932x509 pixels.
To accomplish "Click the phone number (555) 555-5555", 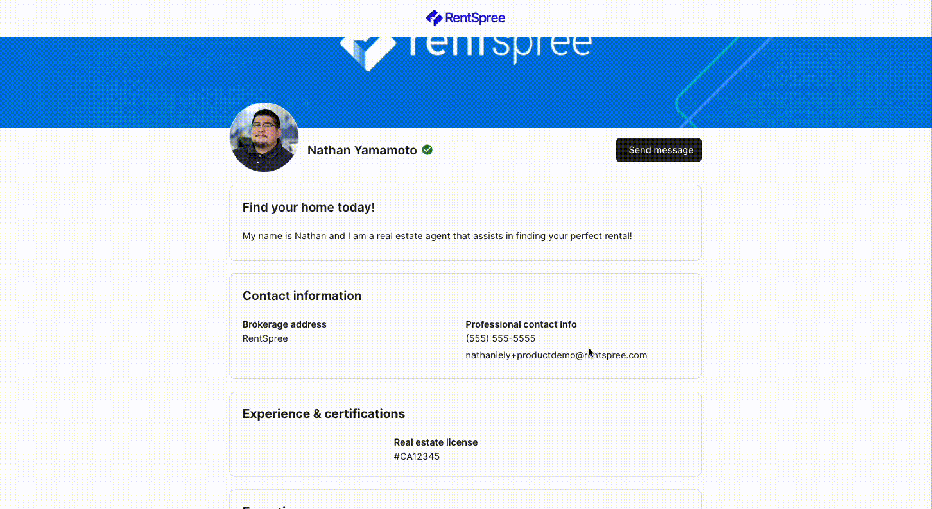I will (x=501, y=338).
